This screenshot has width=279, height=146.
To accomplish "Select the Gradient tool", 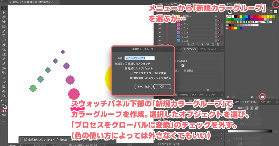I will (x=4, y=54).
